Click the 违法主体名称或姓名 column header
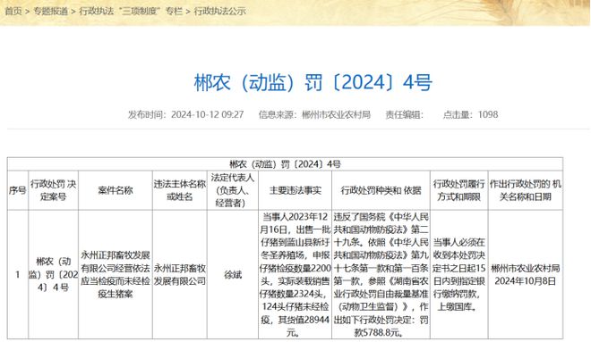The image size is (591, 342). point(180,190)
